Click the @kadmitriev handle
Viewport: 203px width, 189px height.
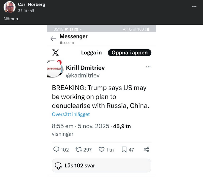tap(83, 76)
